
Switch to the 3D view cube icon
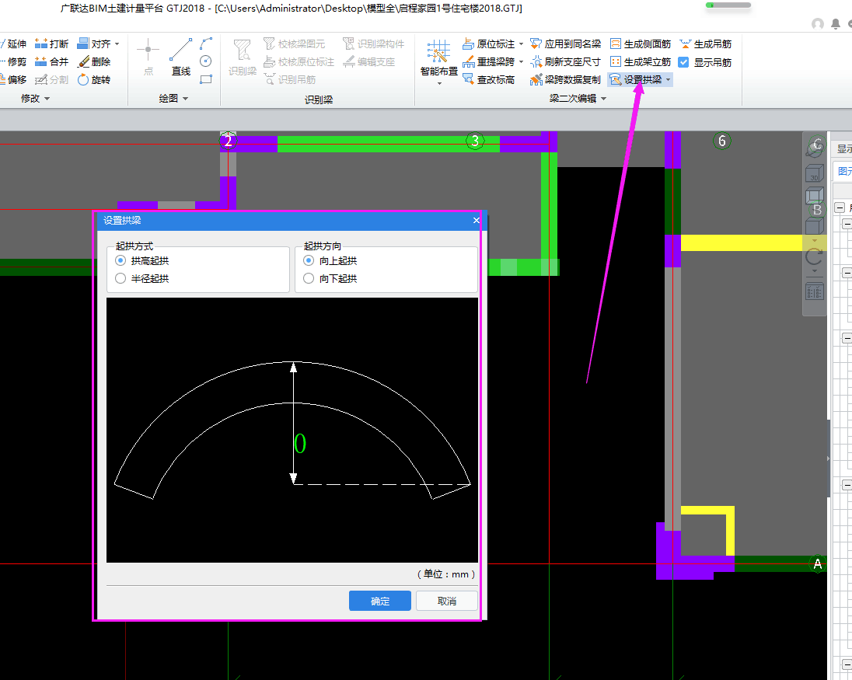pos(815,173)
